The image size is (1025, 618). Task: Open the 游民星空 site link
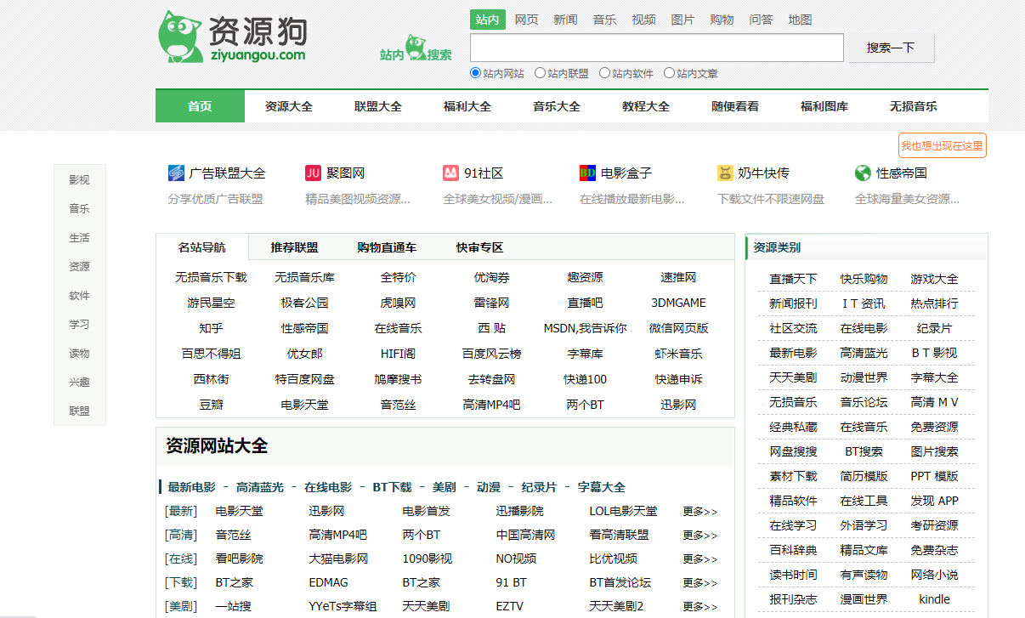click(x=212, y=303)
